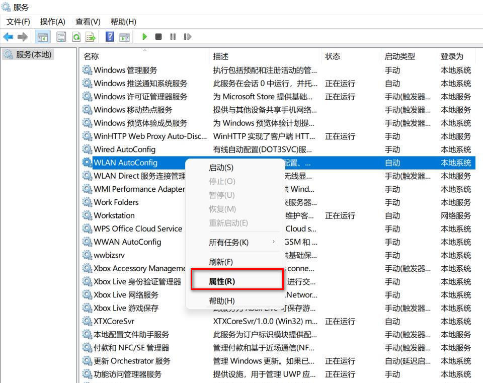
Task: Open help with the blue help icon
Action: (x=111, y=36)
